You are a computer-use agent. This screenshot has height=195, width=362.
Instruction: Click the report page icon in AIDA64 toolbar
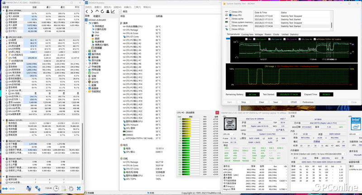click(120, 11)
